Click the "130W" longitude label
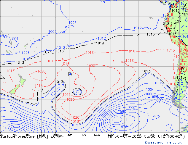This screenshot has height=145, width=188. coord(97,135)
